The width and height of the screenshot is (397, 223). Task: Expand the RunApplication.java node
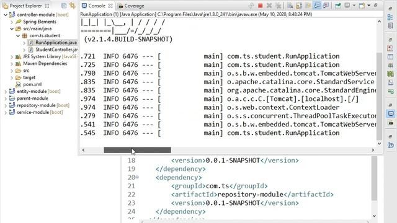[24, 43]
